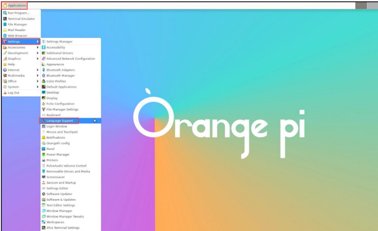Click the Bluetooth Adapters icon

[44, 70]
